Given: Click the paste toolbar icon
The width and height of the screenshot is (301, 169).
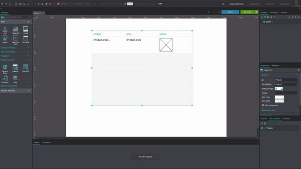Looking at the screenshot, I should coord(24,4).
